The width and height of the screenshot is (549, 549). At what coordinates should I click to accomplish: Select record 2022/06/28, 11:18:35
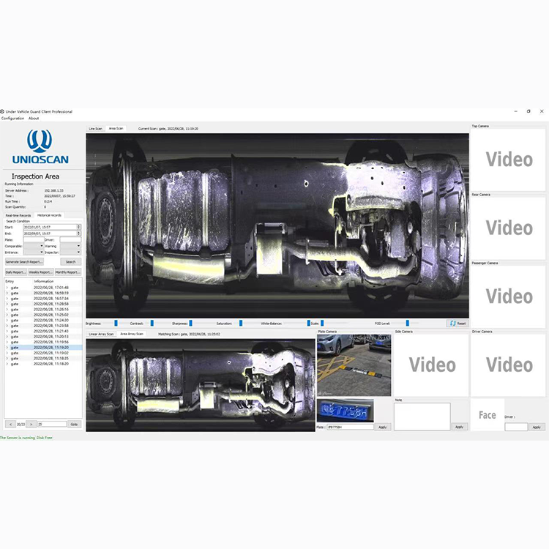(43, 359)
